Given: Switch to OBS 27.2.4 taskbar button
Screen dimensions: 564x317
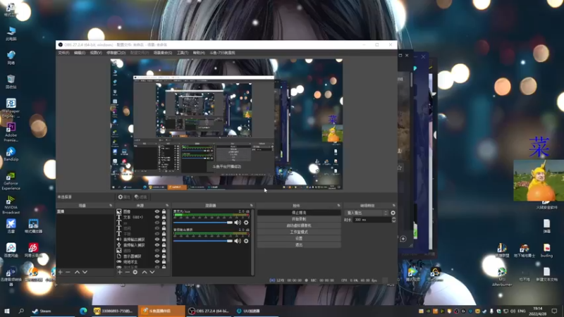Looking at the screenshot, I should tap(209, 311).
